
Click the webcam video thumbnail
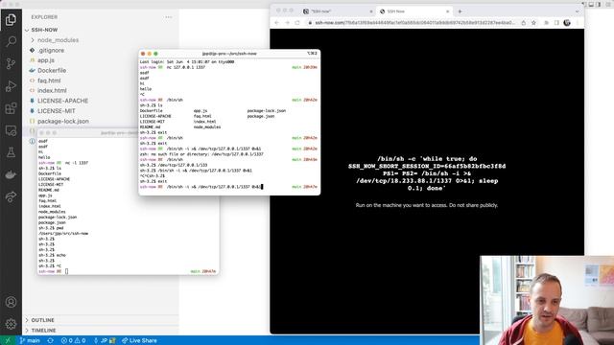coord(547,300)
